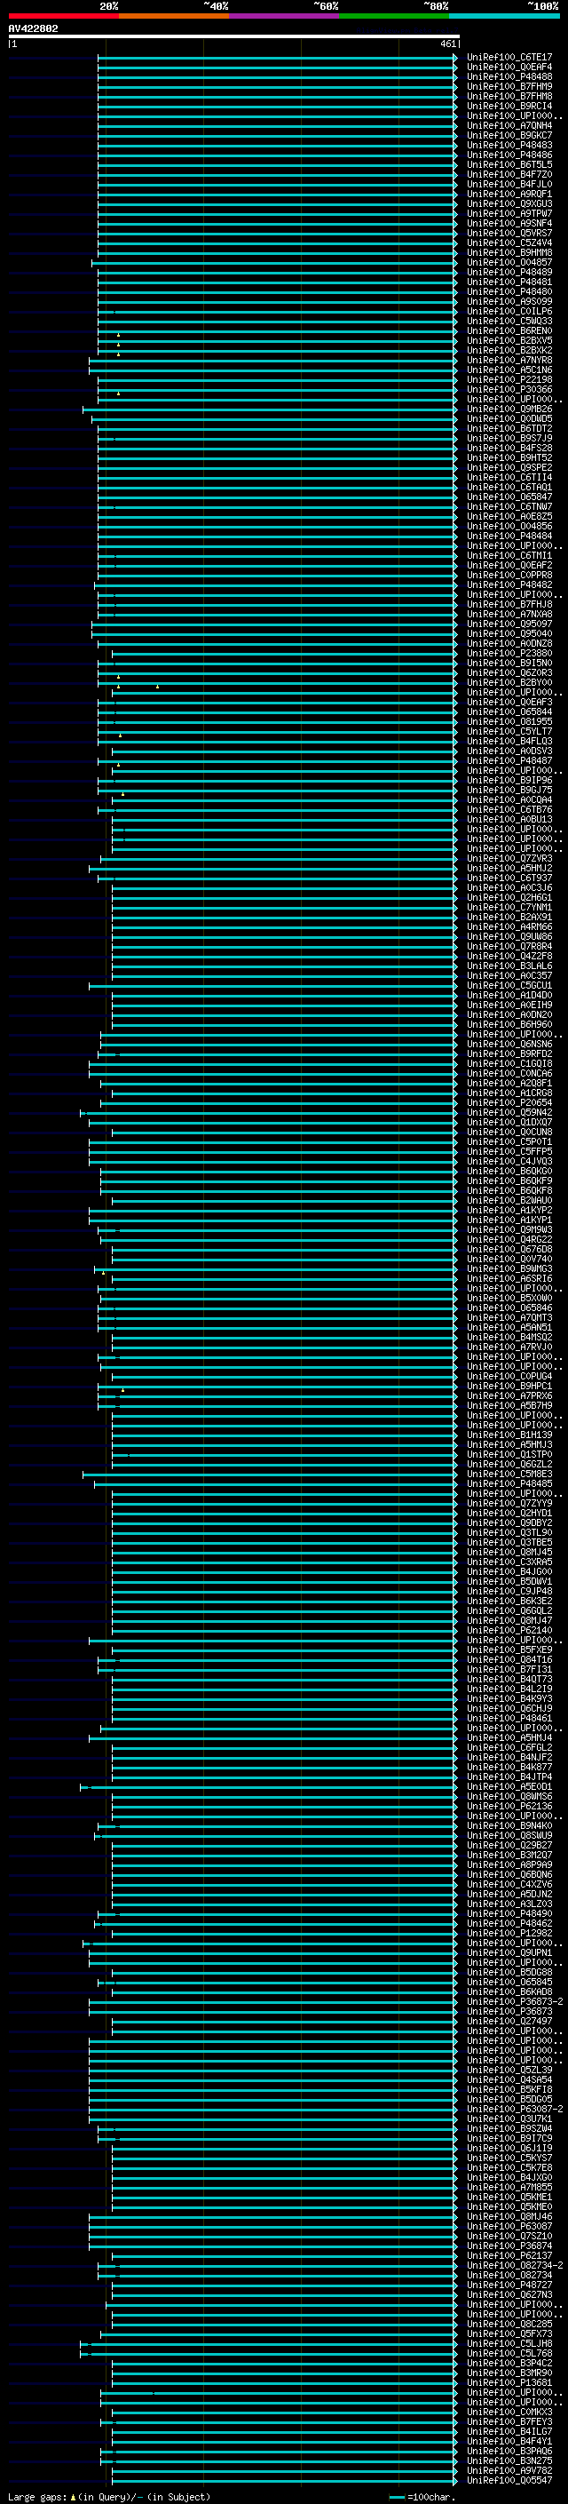
Task: Click the orange ~40% identity color segment
Action: click(174, 16)
